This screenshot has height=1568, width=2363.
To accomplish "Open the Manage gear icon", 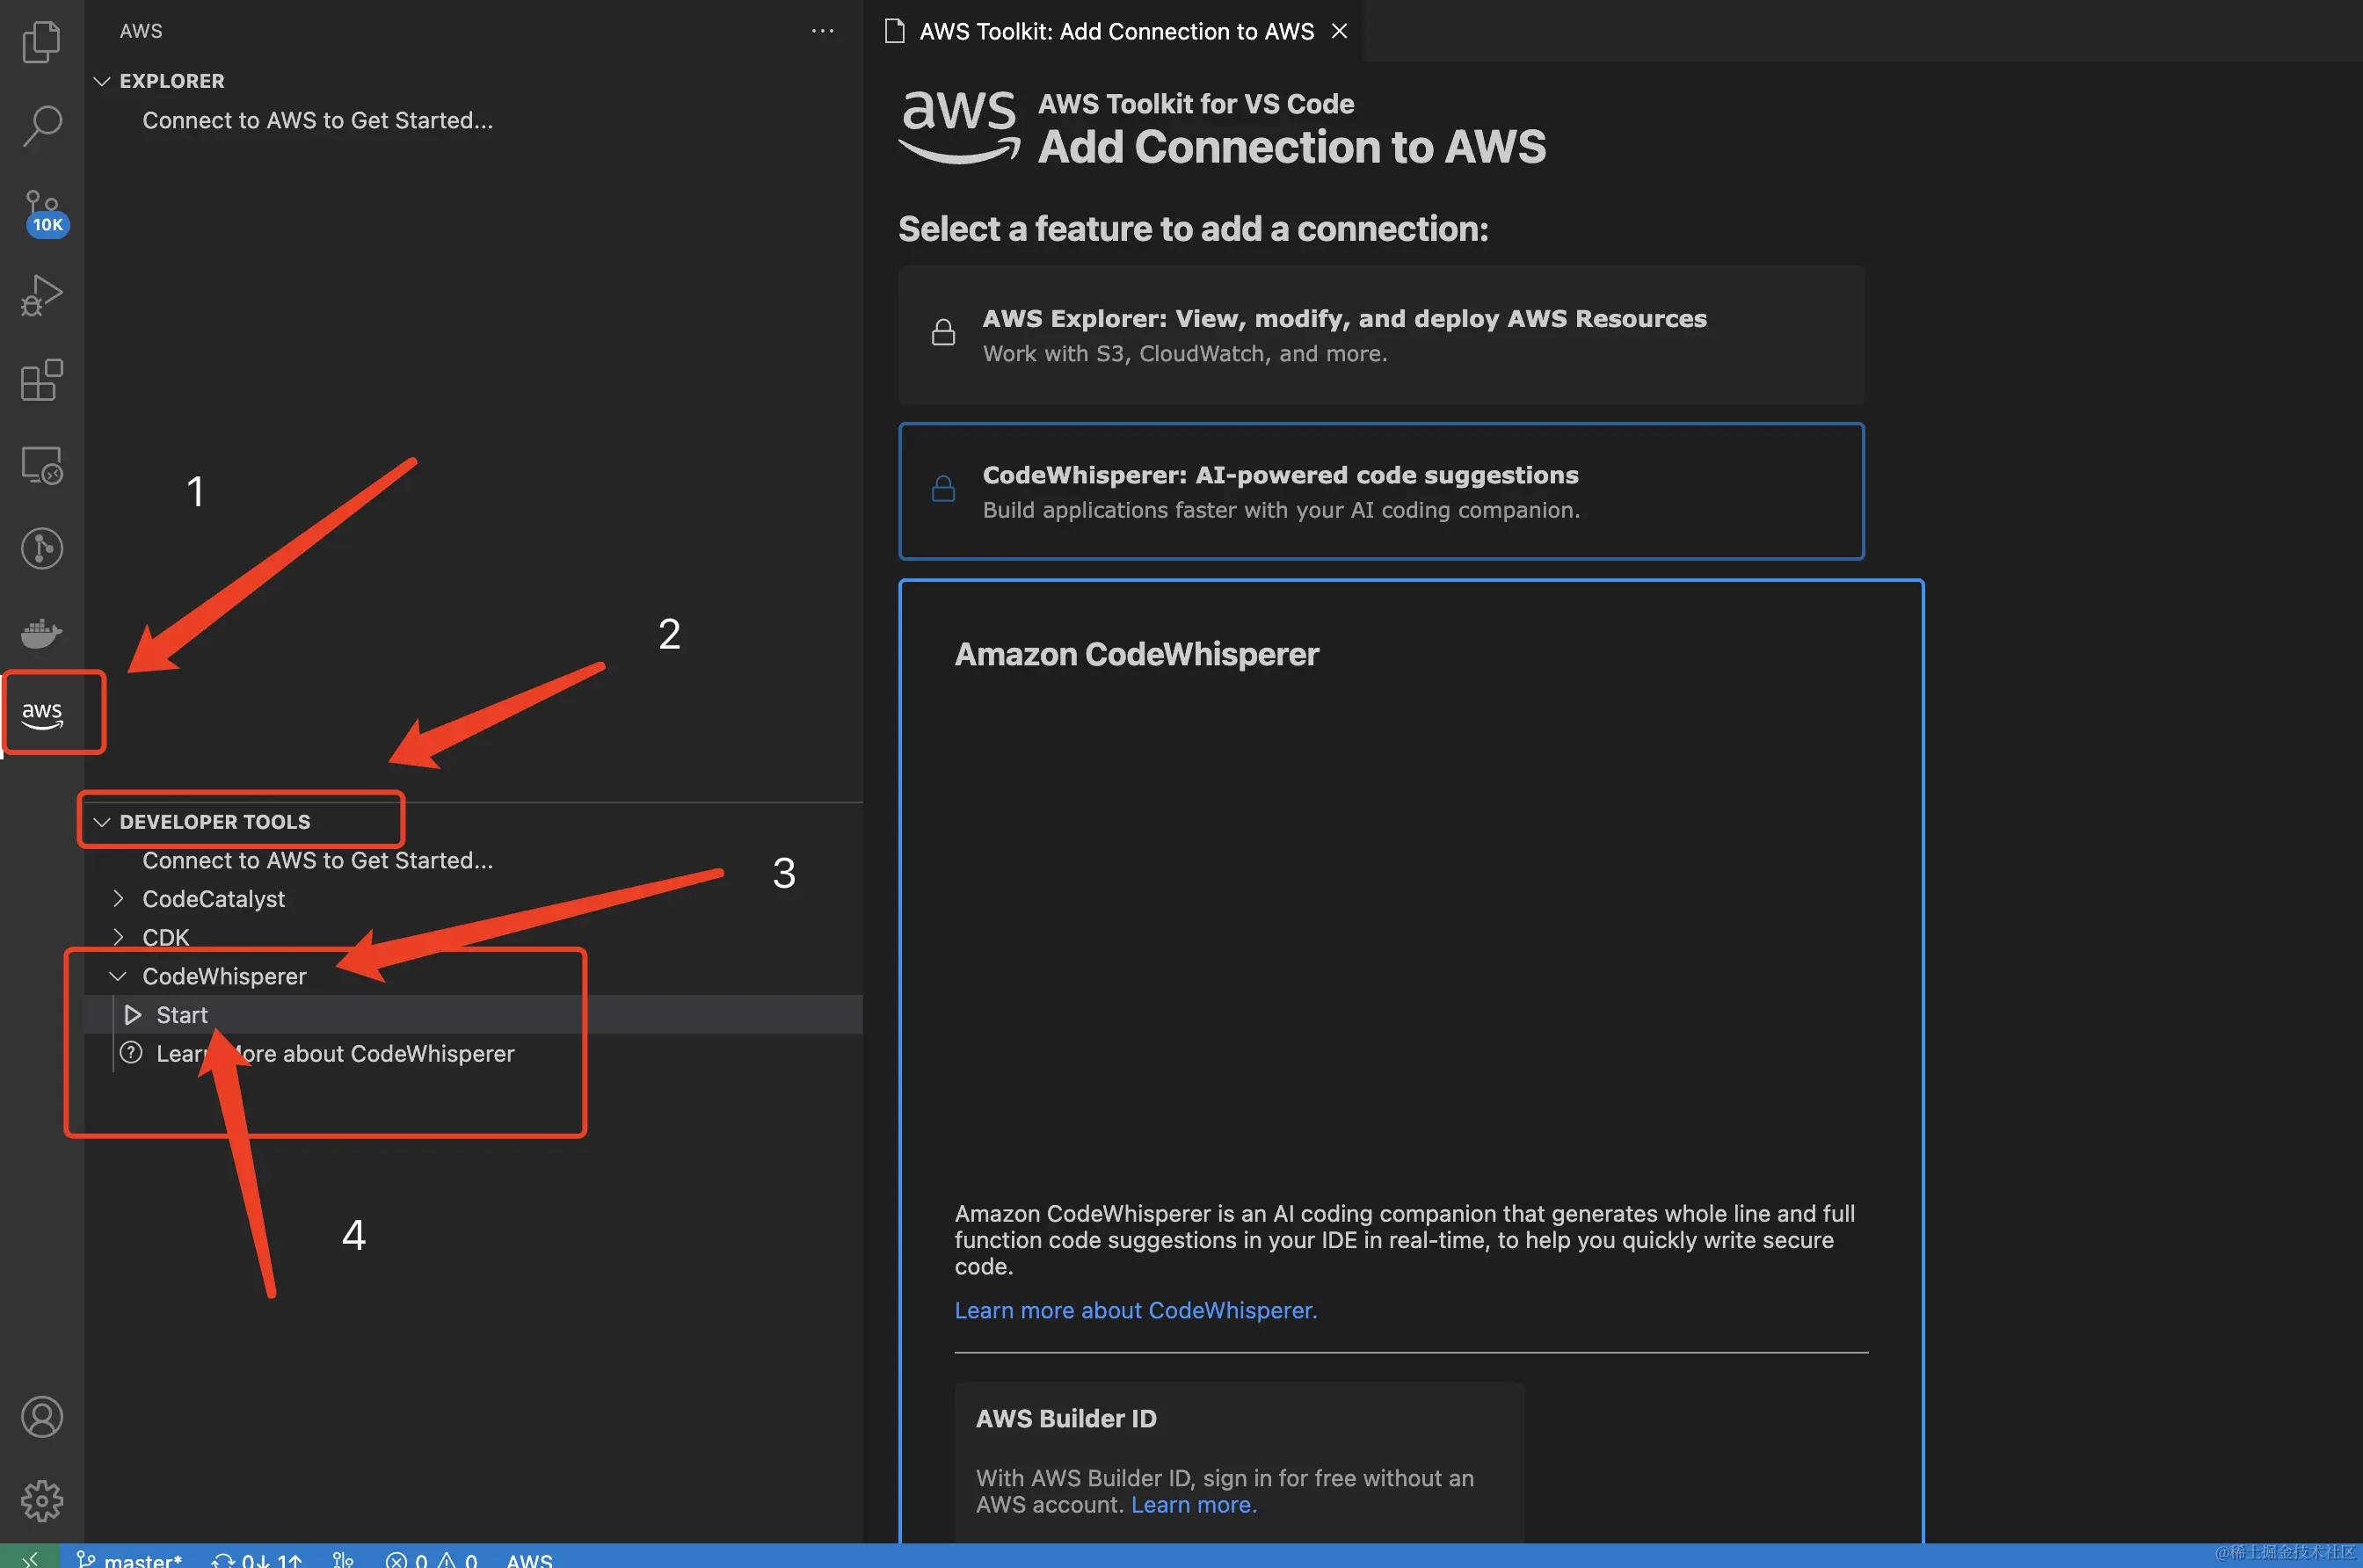I will pos(41,1500).
